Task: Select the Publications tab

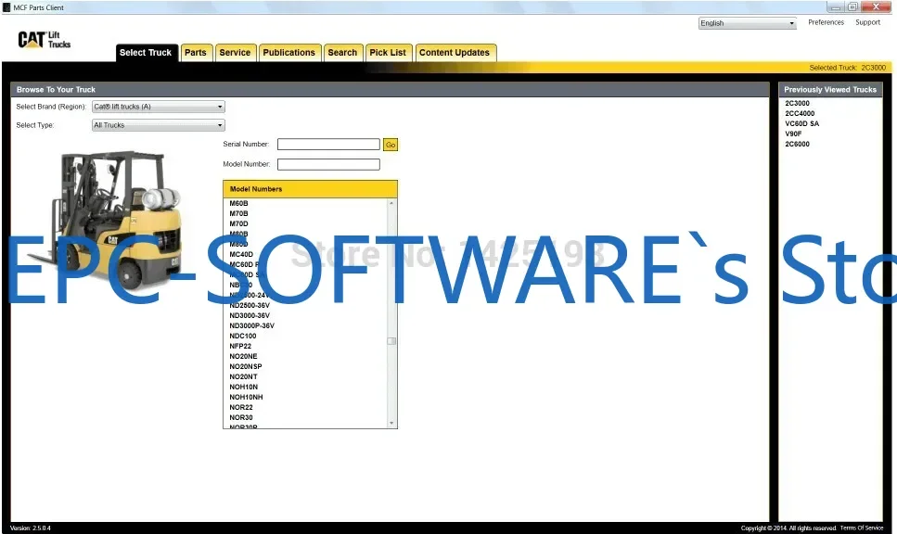Action: (289, 53)
